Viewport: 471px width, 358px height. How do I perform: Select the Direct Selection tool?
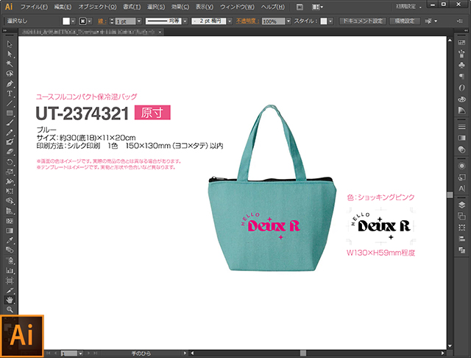point(10,54)
